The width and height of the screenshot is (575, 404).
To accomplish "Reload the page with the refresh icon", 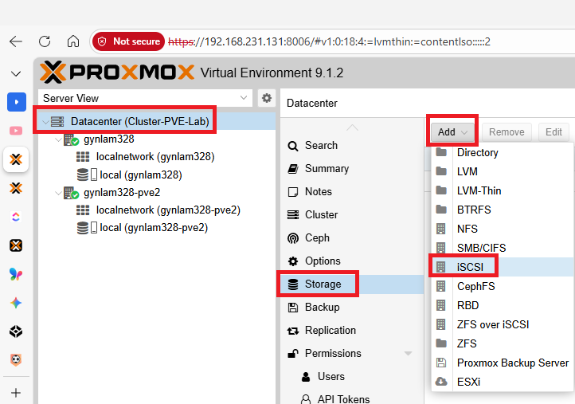I will point(45,41).
